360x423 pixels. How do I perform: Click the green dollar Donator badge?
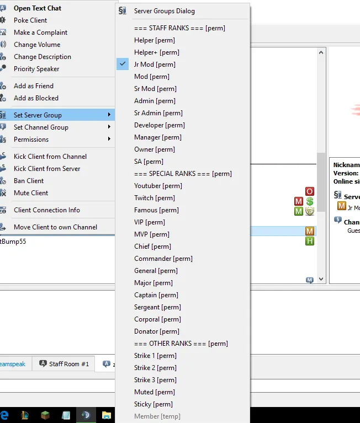pos(309,201)
